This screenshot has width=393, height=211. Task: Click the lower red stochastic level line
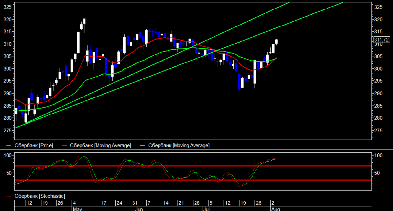(193, 180)
